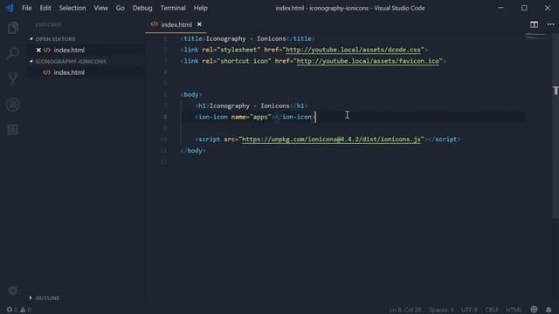Click the opening body tag

coord(191,94)
